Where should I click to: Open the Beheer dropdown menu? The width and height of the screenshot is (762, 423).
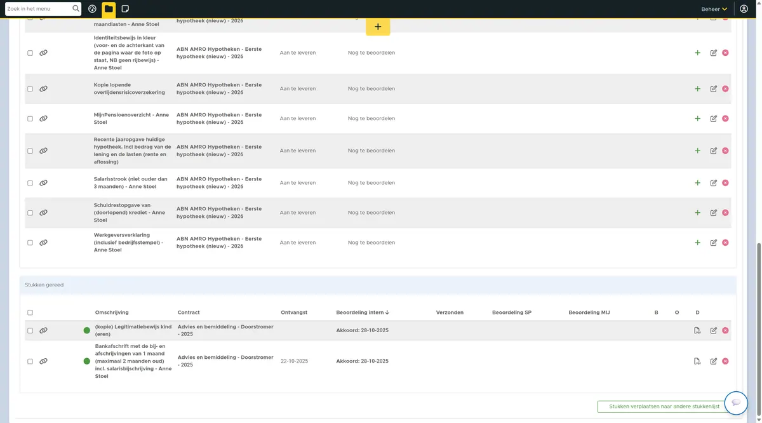(x=714, y=9)
